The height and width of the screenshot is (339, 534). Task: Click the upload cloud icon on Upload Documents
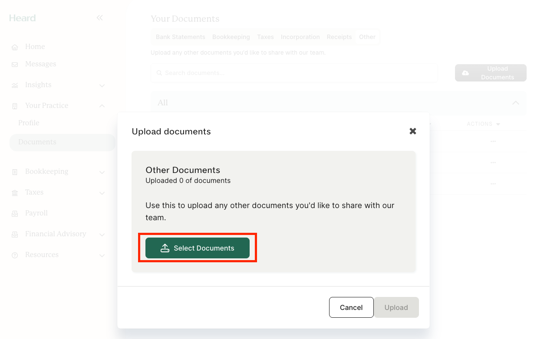click(465, 73)
